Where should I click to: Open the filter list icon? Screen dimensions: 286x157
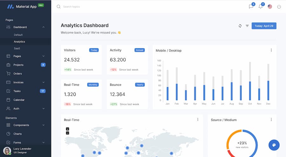click(247, 26)
